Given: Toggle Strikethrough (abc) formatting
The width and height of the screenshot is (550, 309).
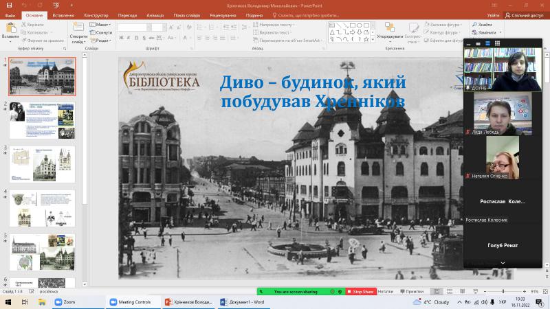Looking at the screenshot, I should (151, 38).
